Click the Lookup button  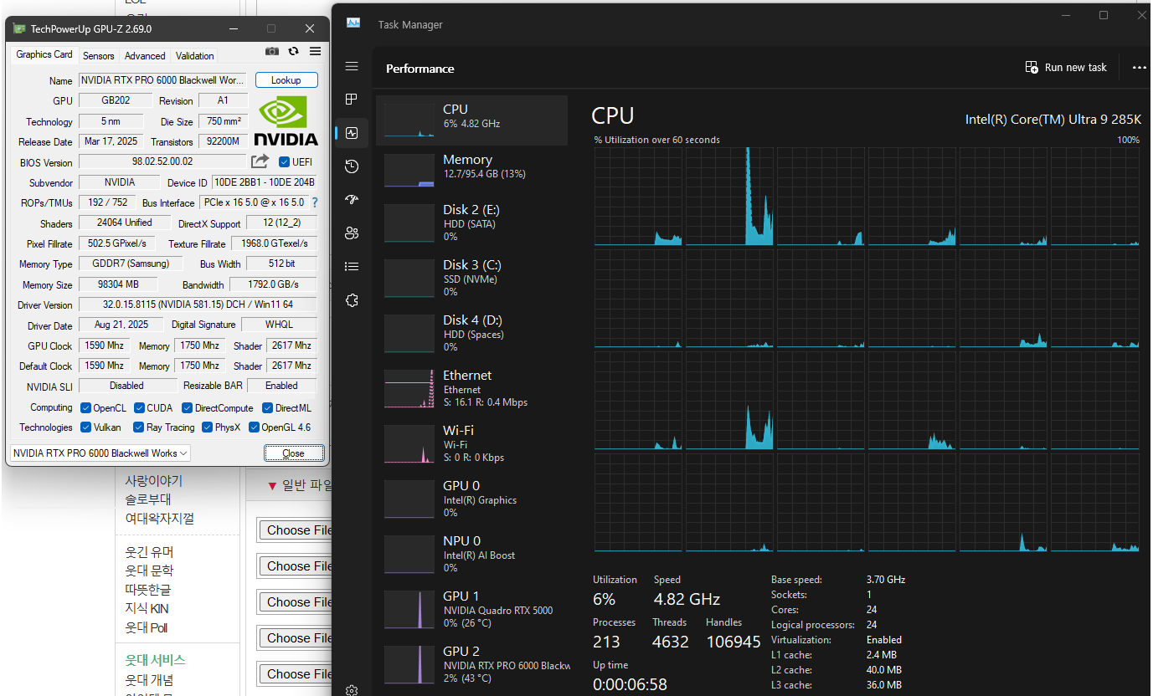(x=286, y=80)
